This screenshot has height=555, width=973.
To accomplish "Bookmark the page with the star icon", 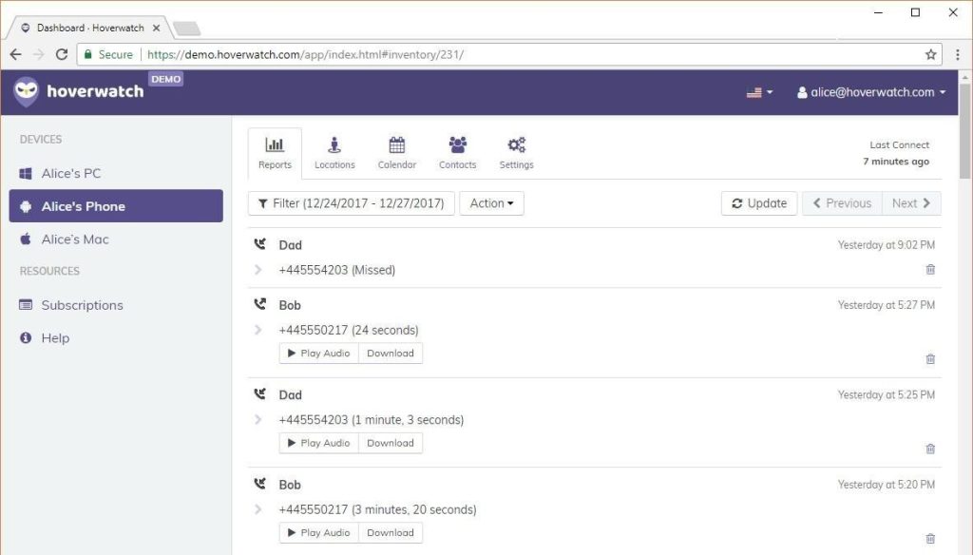I will [x=930, y=54].
